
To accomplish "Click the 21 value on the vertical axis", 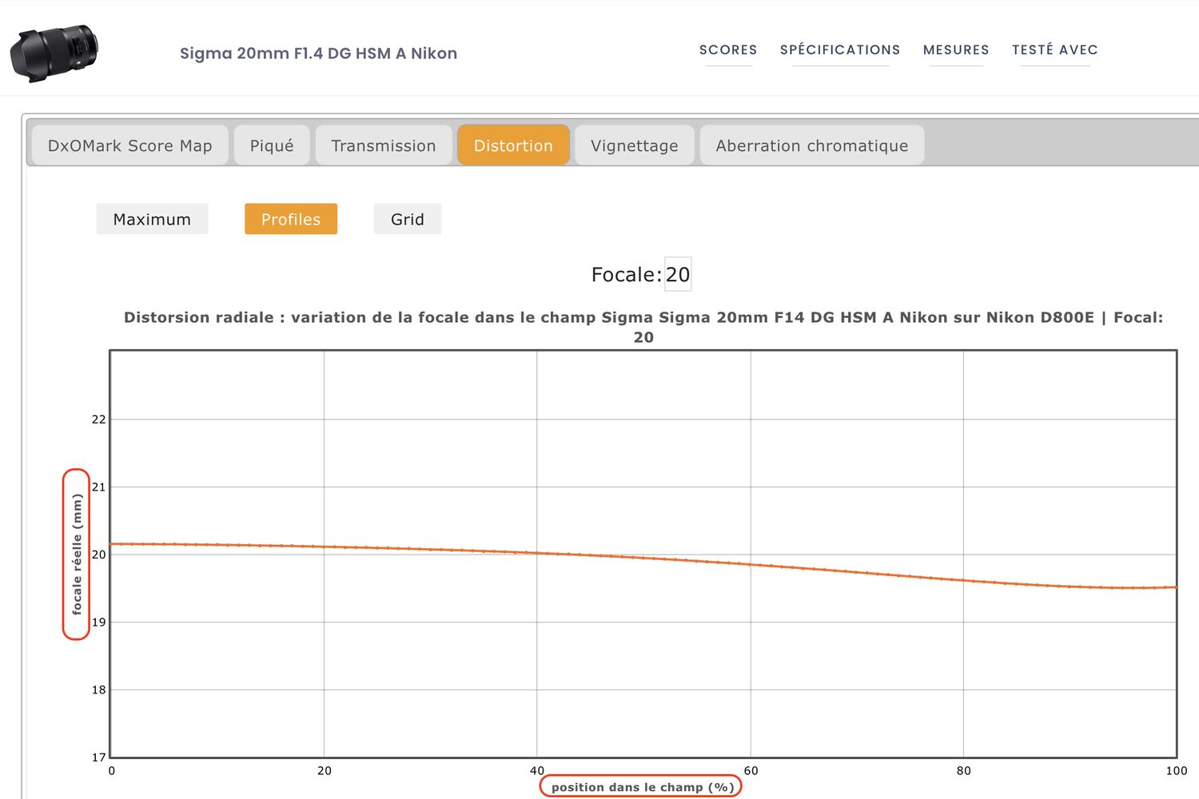I will click(98, 487).
